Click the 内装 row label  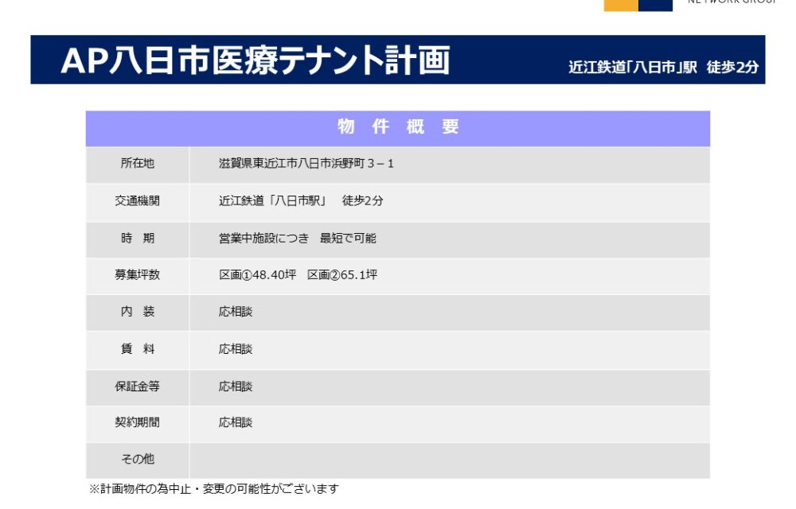coord(137,312)
